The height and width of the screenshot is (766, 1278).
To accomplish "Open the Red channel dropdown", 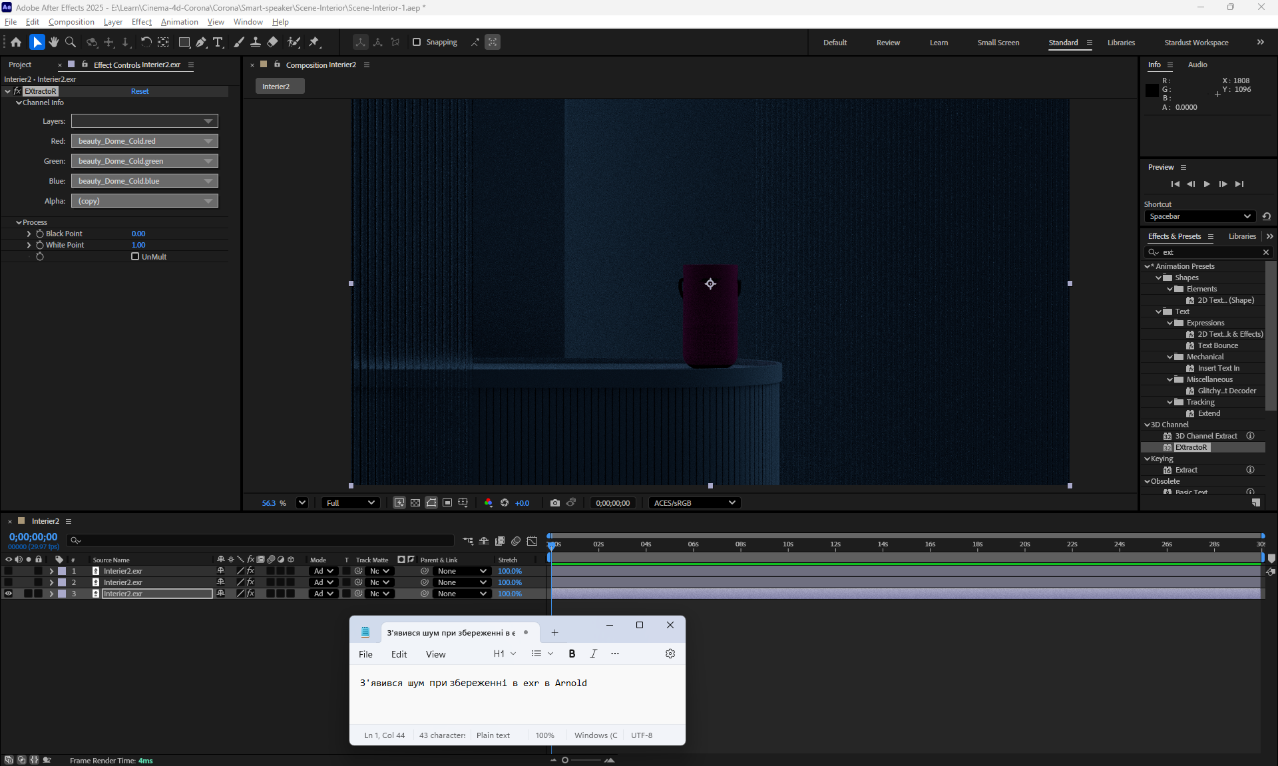I will tap(144, 141).
